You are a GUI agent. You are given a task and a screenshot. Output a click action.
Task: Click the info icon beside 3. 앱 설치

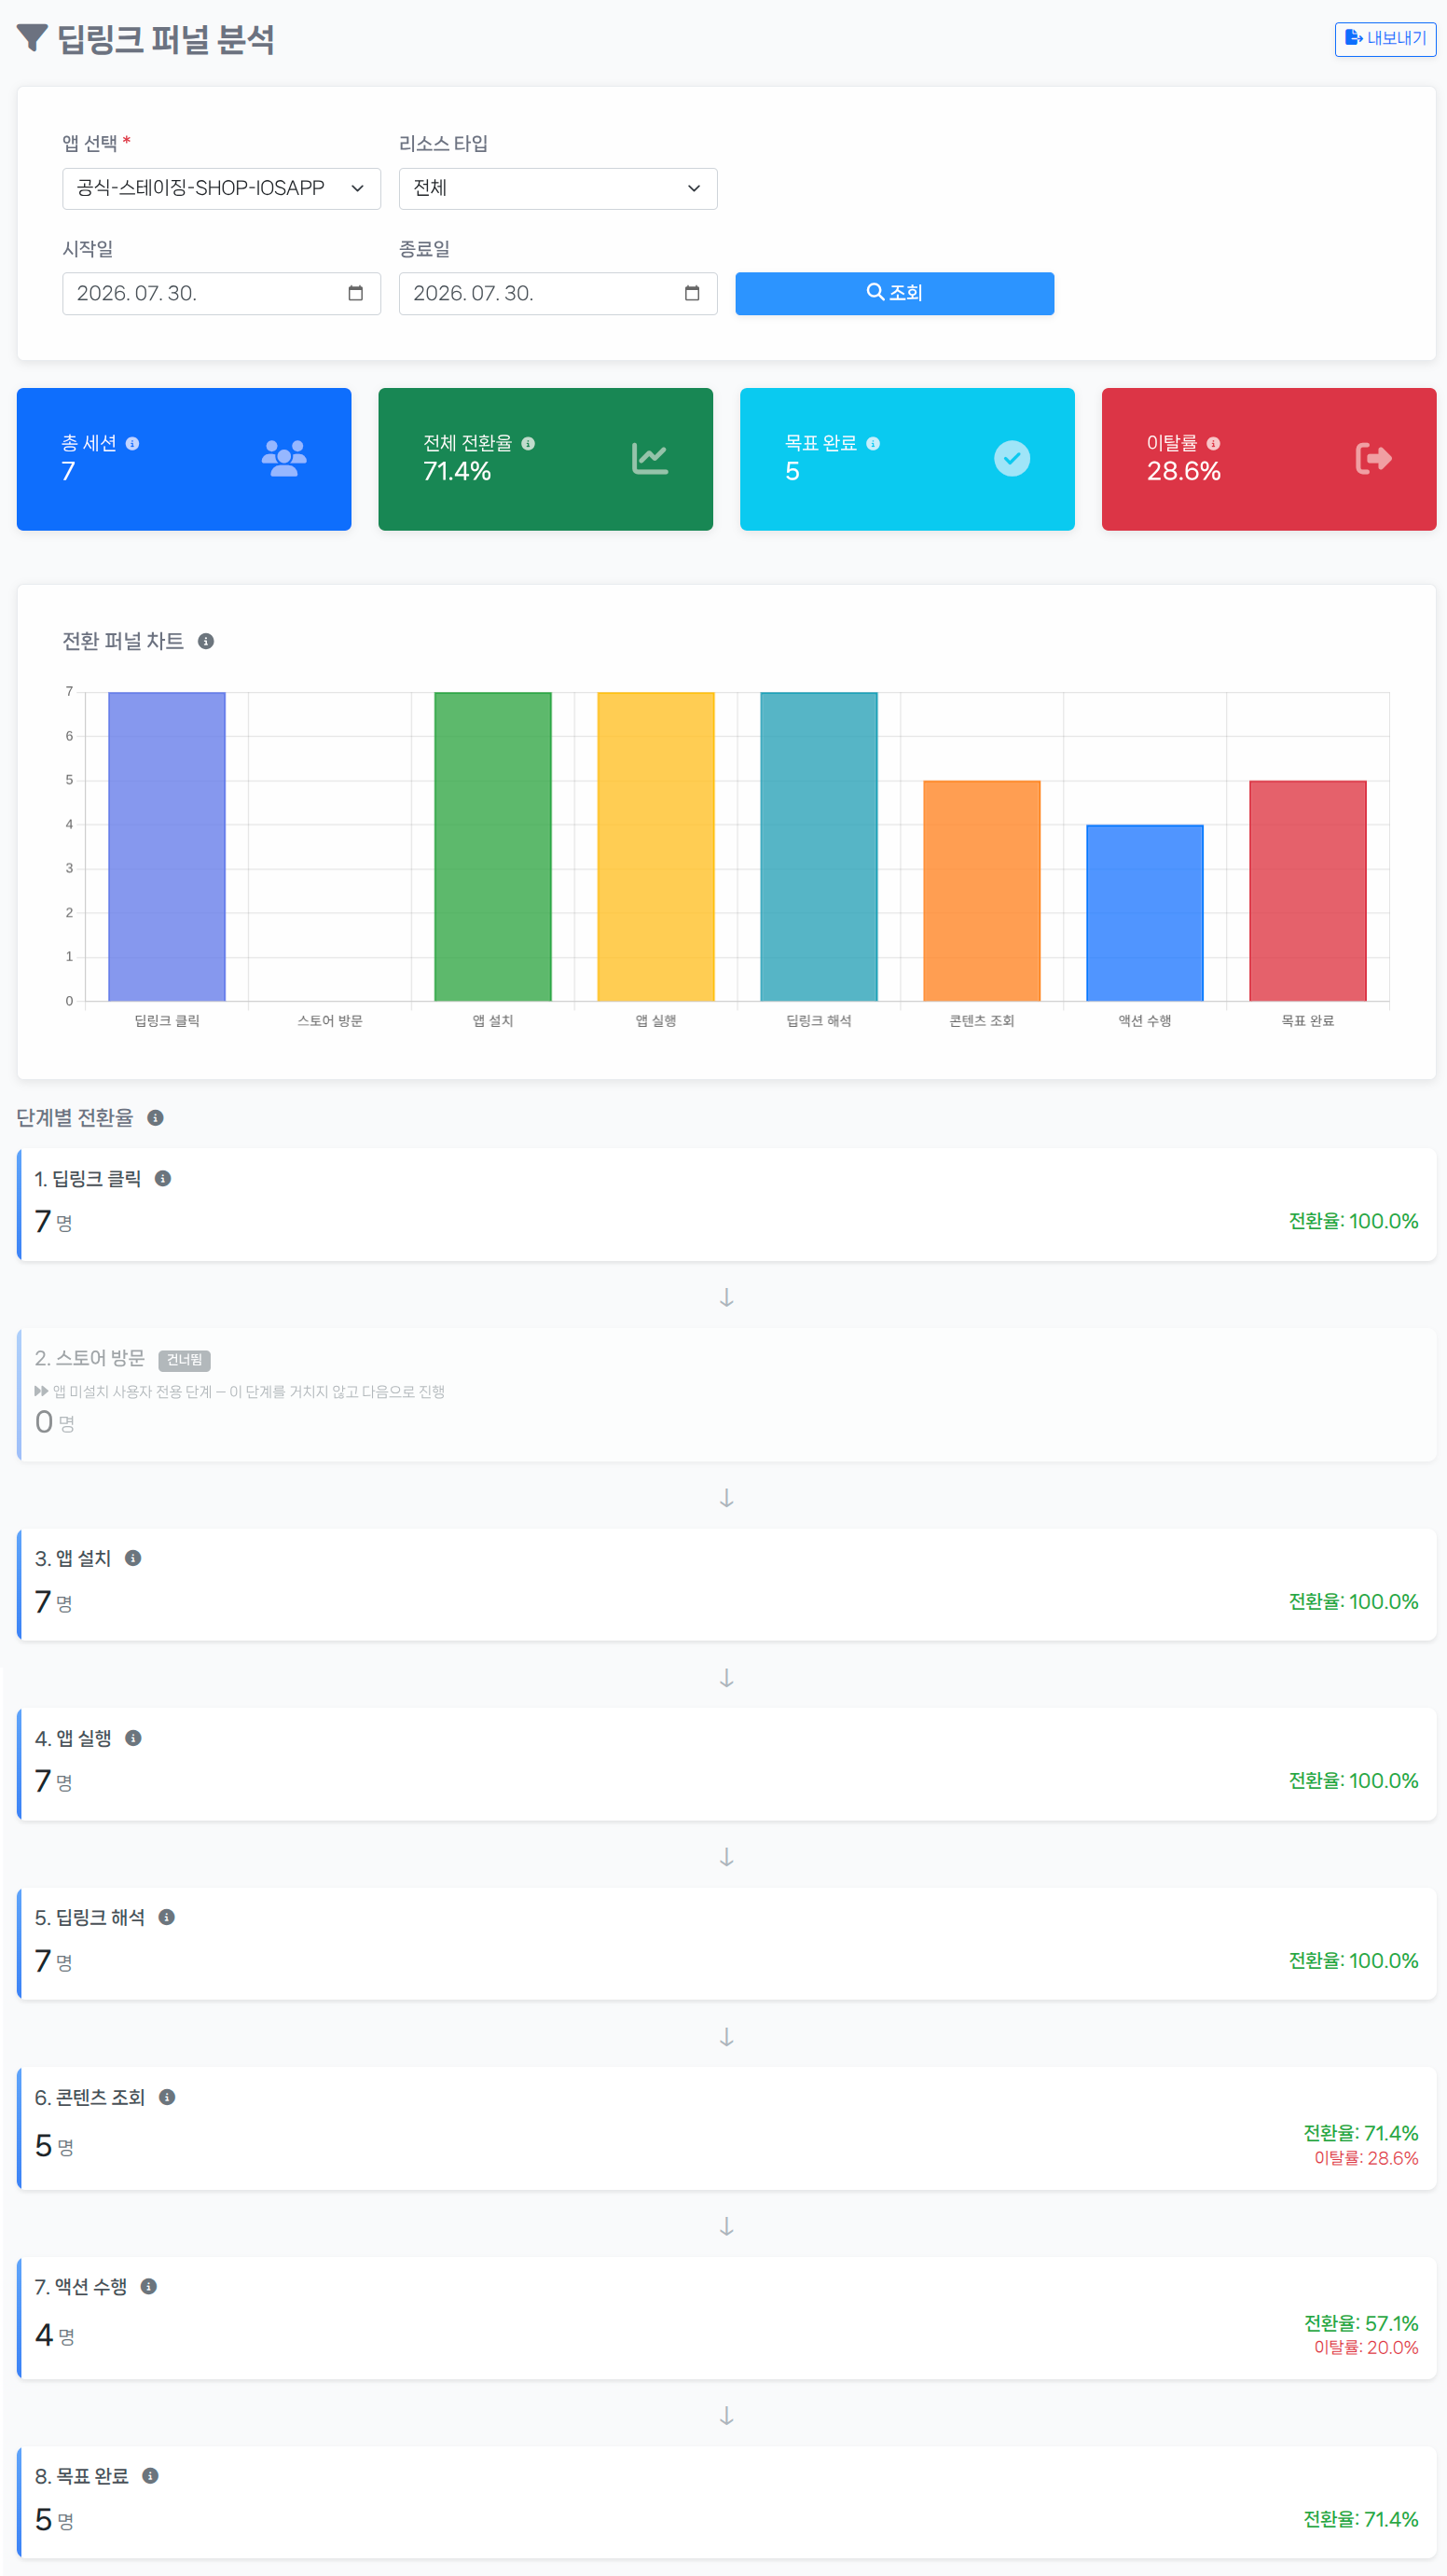pos(133,1557)
